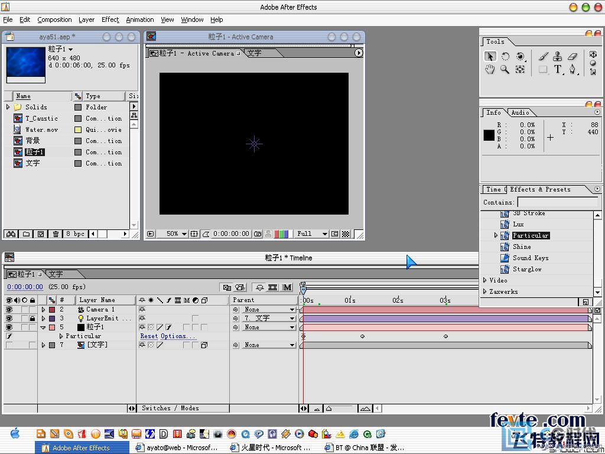The height and width of the screenshot is (454, 605).
Task: Select the Rectangular Mask tool
Action: click(544, 70)
